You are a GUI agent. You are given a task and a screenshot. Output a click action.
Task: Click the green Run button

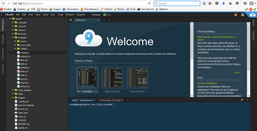(107, 15)
